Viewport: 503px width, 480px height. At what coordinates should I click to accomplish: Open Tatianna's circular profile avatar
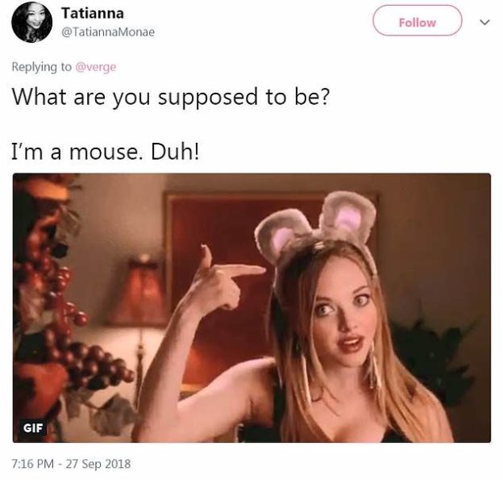coord(31,22)
